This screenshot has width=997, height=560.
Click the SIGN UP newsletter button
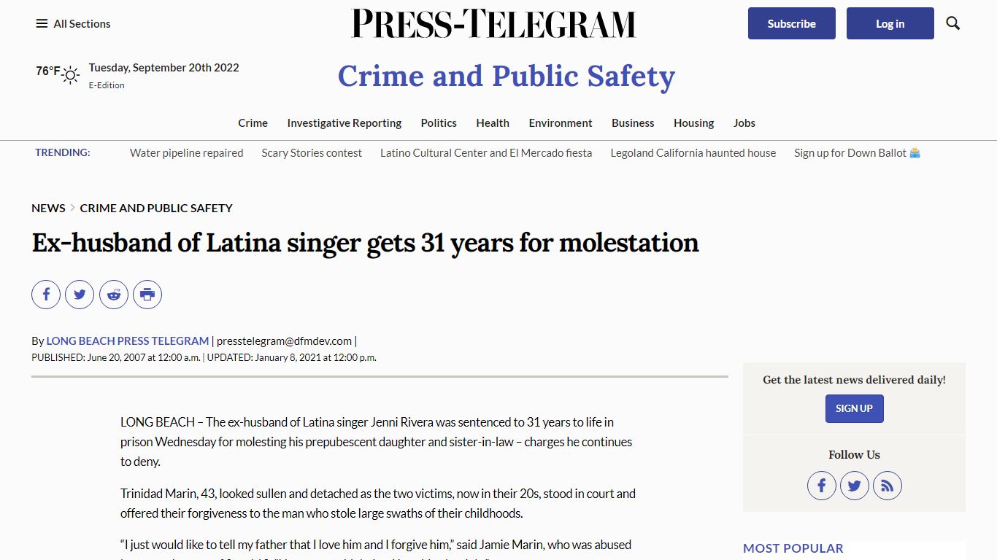pos(855,408)
